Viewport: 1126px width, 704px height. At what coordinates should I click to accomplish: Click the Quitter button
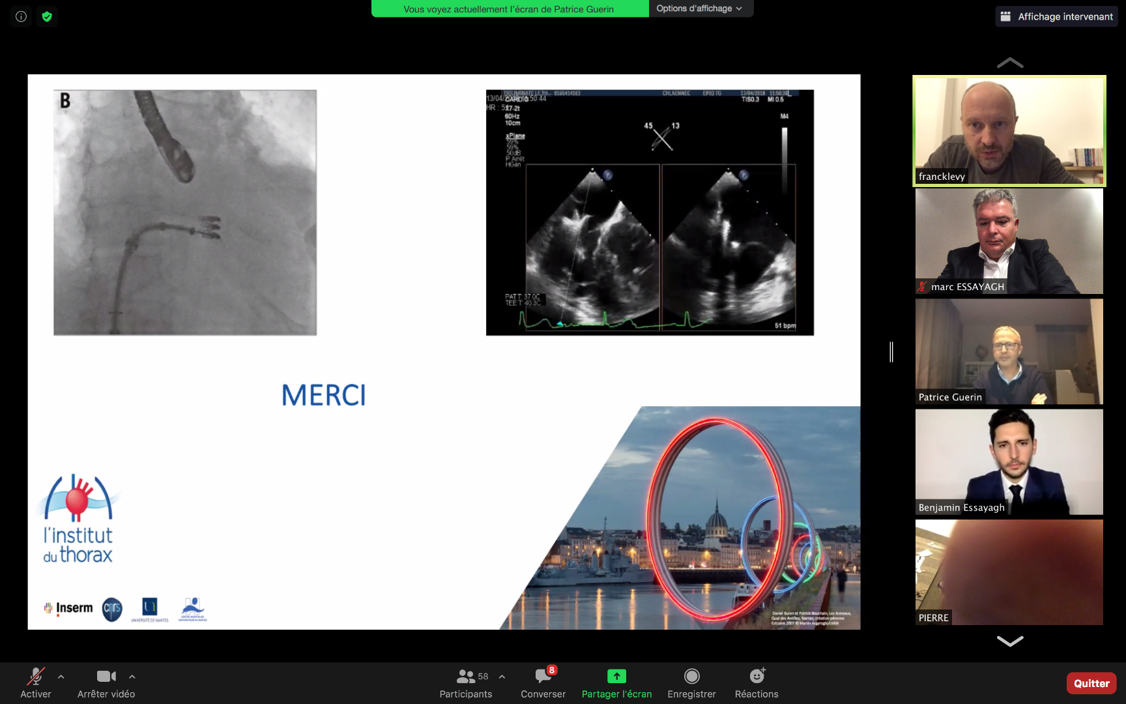click(x=1091, y=683)
